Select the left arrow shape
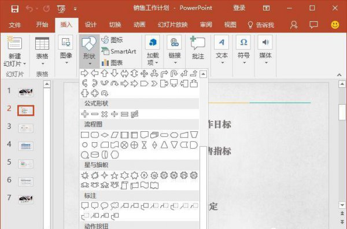 [95, 73]
